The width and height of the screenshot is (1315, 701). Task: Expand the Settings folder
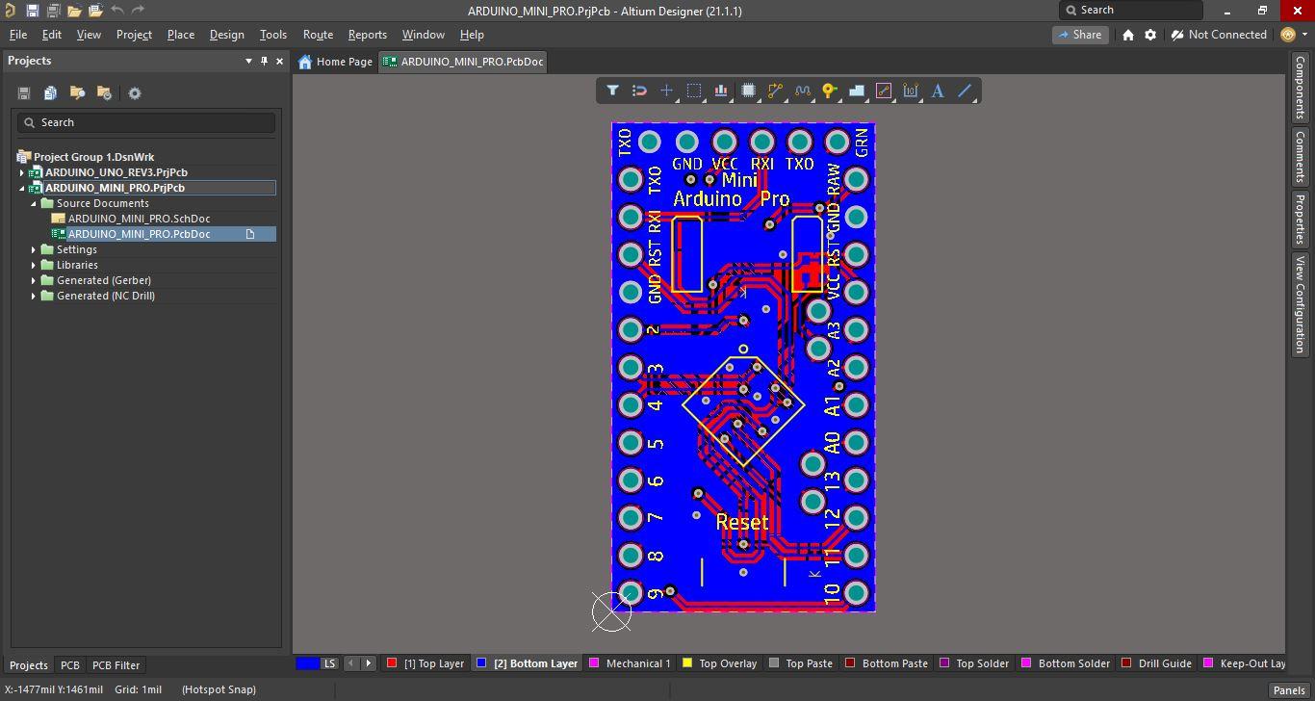click(x=34, y=249)
